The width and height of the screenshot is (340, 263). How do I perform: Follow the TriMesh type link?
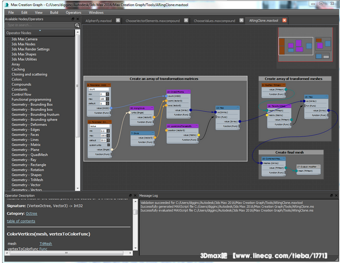(x=45, y=244)
